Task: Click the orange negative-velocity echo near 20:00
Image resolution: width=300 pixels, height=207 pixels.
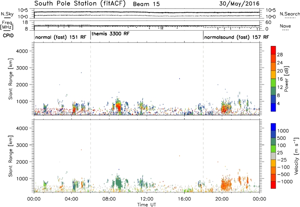Action: click(226, 185)
